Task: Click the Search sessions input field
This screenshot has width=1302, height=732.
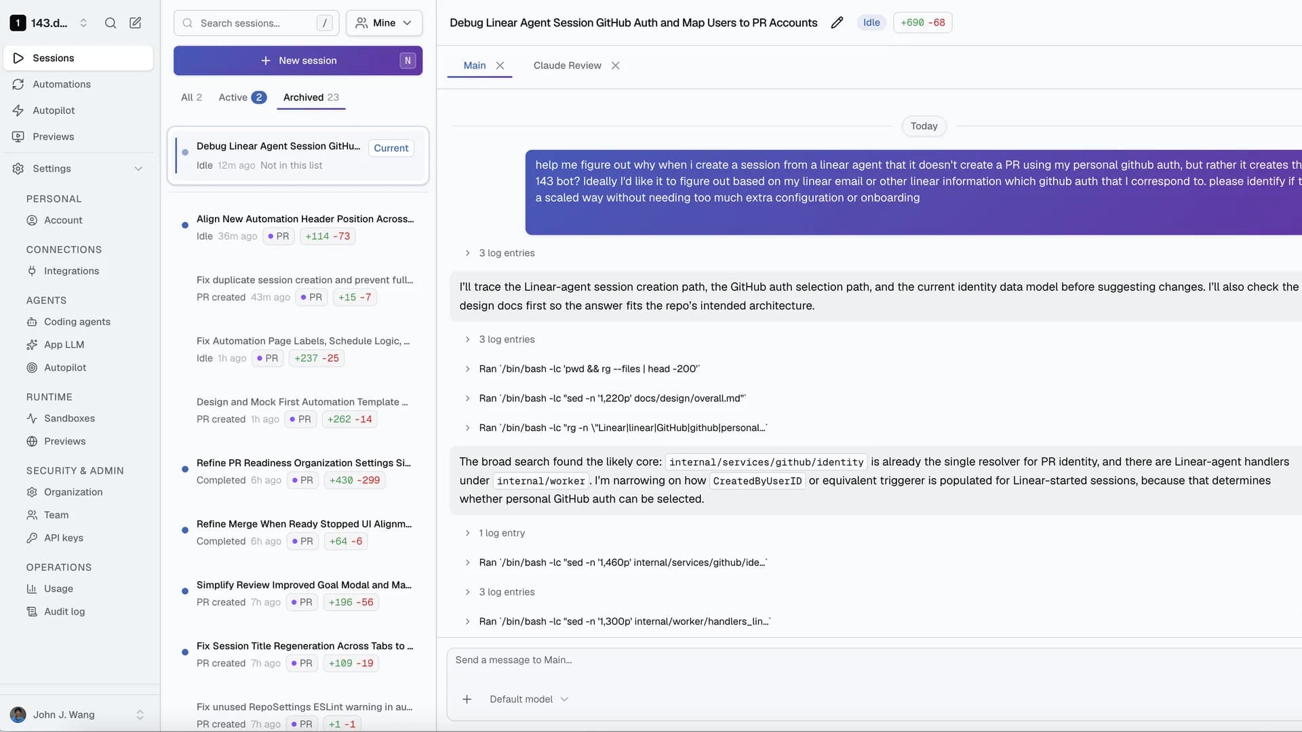Action: click(x=256, y=23)
